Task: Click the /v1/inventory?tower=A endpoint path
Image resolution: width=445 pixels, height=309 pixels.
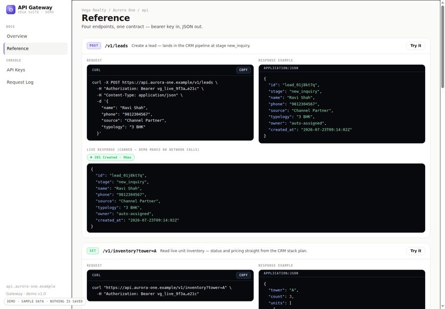Action: point(129,251)
